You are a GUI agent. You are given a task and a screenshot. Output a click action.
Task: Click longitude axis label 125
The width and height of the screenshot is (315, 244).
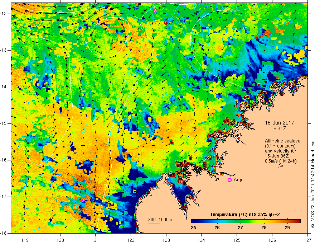pos(237,240)
